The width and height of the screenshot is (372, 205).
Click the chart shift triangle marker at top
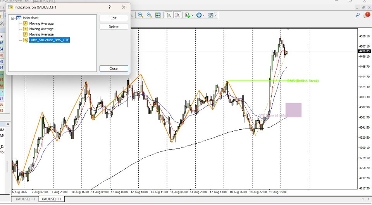click(288, 29)
